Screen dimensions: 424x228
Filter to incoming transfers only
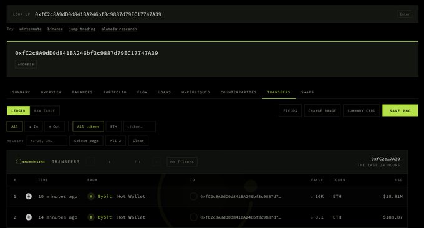pyautogui.click(x=34, y=126)
